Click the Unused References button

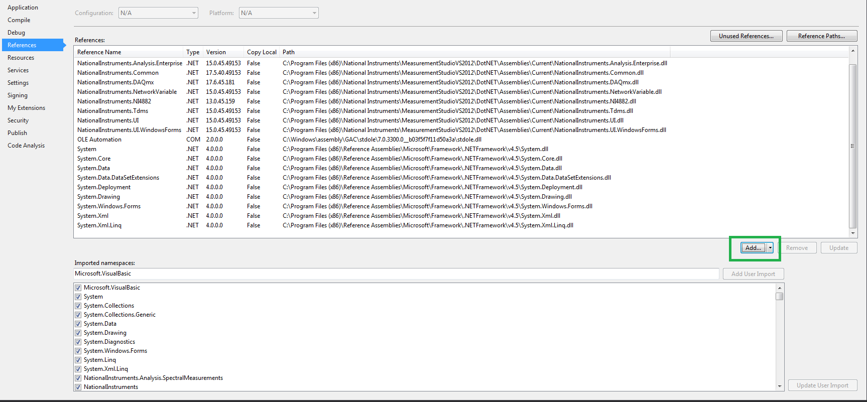(746, 36)
